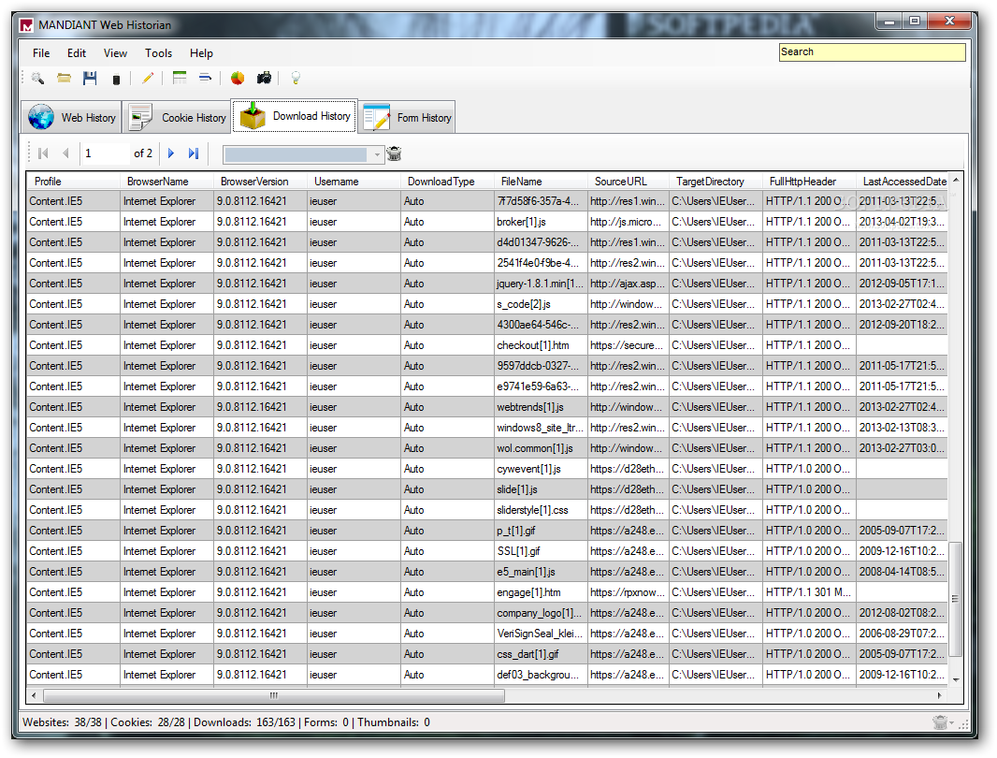Viewport: 997px width, 758px height.
Task: Open the Help menu
Action: point(201,53)
